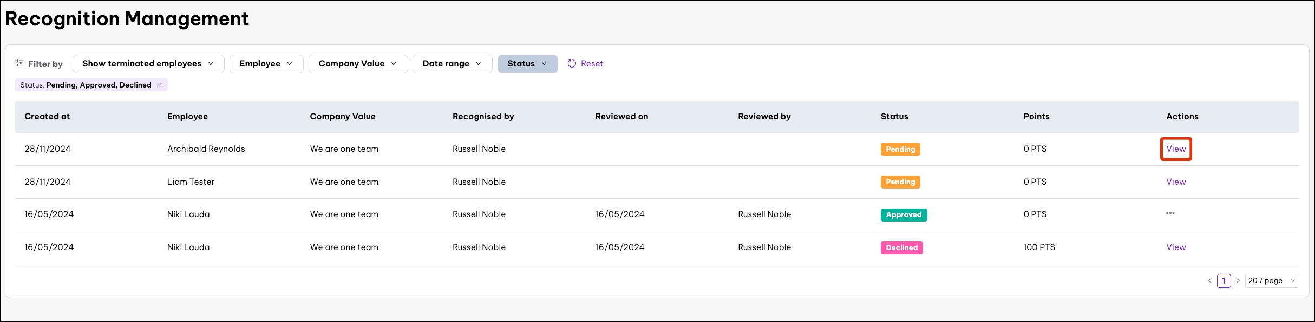Expand the Employee filter dropdown

pos(266,64)
